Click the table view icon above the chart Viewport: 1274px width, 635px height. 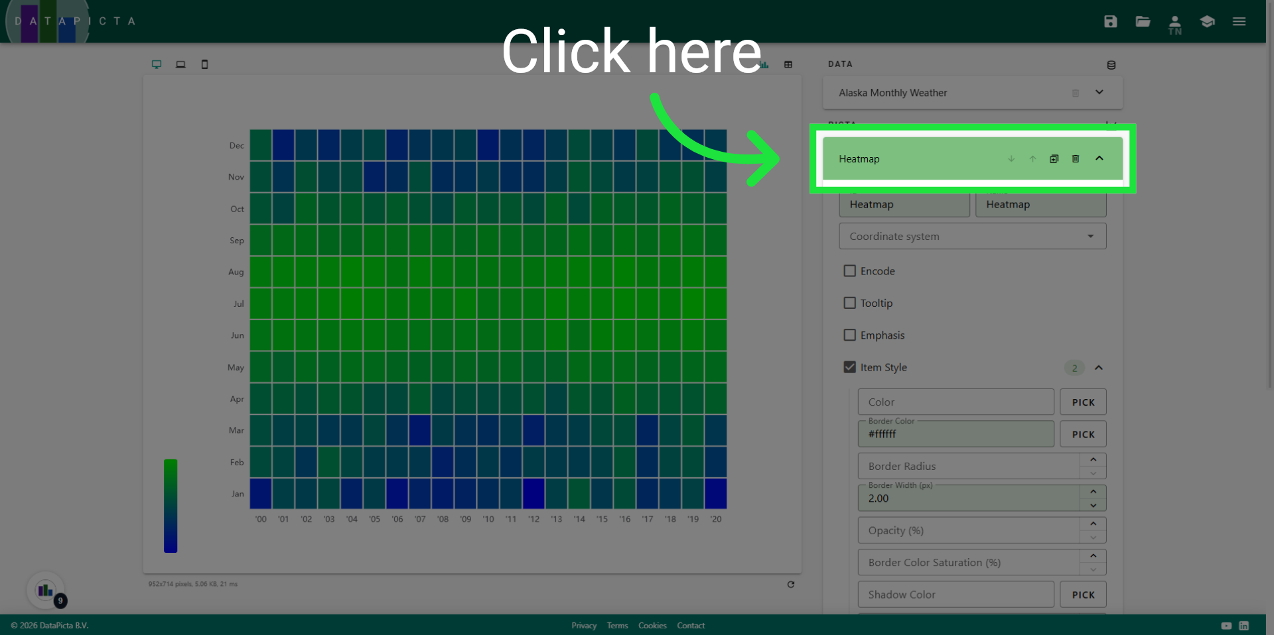coord(788,64)
